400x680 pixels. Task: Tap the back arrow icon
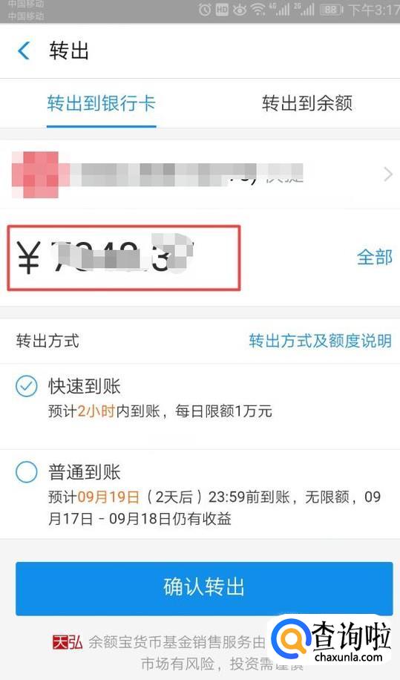24,50
